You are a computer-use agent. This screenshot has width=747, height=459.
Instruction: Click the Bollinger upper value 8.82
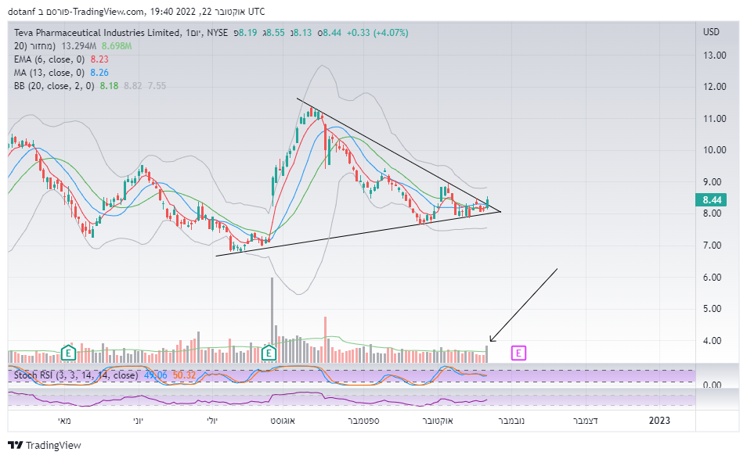click(x=133, y=86)
